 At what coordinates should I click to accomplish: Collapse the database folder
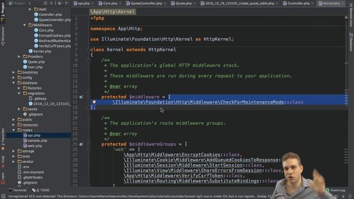14,83
